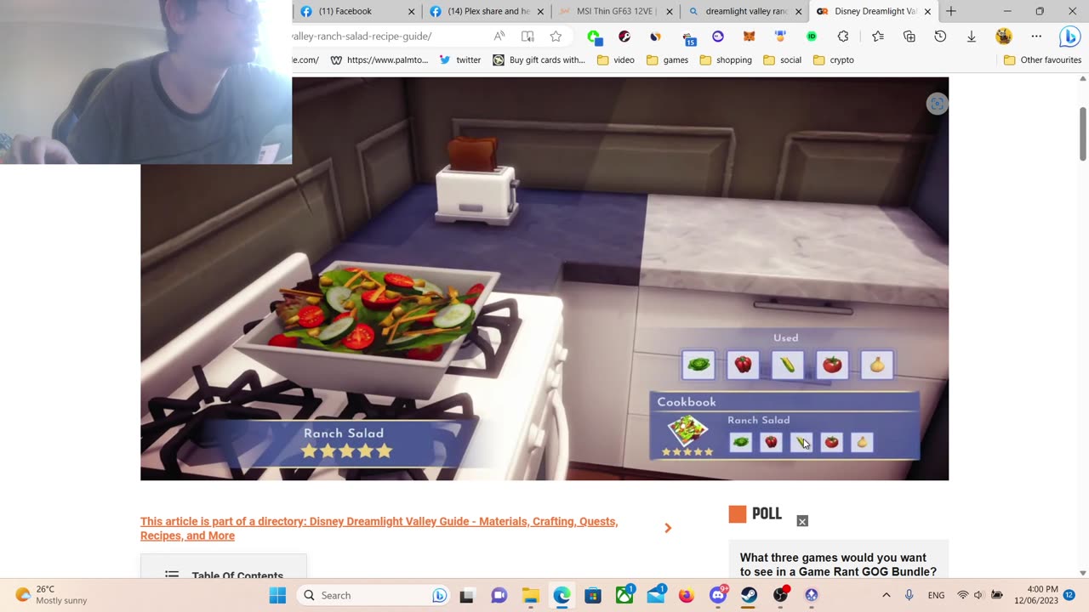
Task: Open File Explorer from the taskbar
Action: (x=530, y=595)
